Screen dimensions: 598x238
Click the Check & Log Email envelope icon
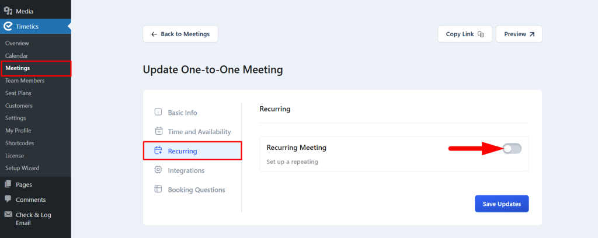8,215
